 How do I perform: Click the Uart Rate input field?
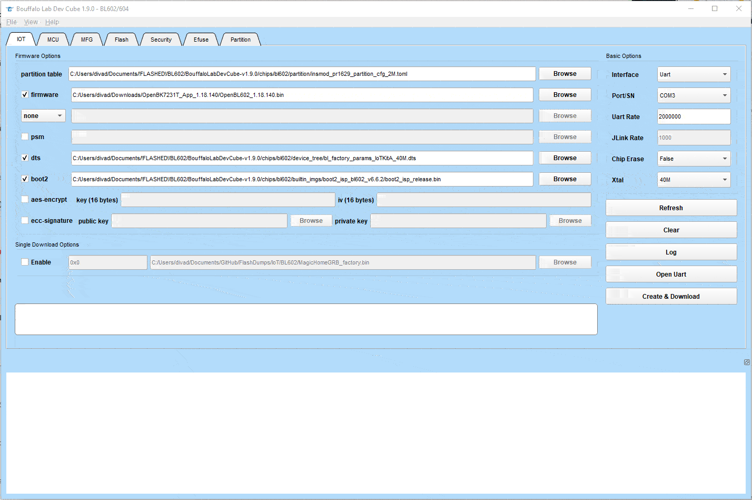point(694,116)
